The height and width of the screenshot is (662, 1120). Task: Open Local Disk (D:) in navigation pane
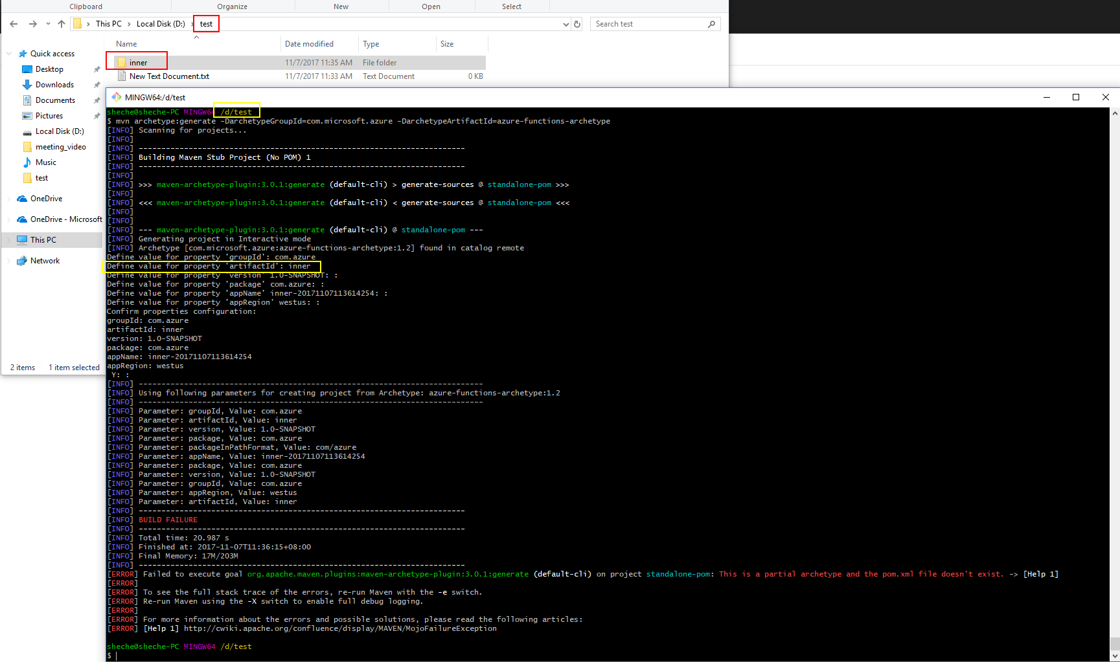click(x=60, y=131)
